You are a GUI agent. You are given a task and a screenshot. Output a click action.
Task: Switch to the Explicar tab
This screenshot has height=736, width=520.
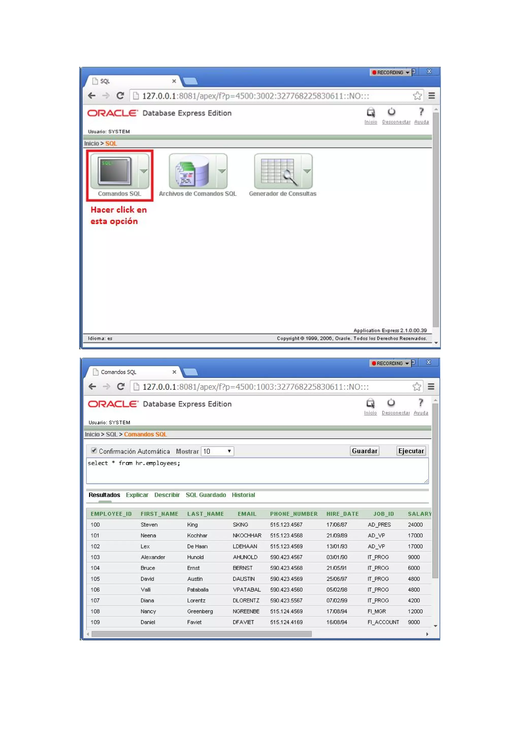pos(137,495)
